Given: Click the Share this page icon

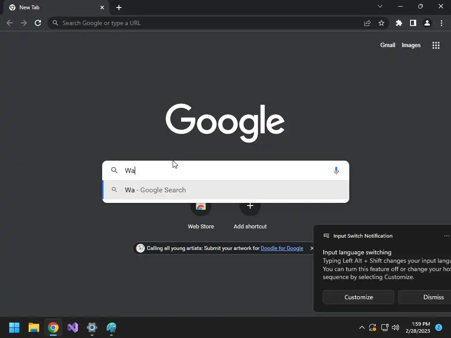Looking at the screenshot, I should coord(367,23).
